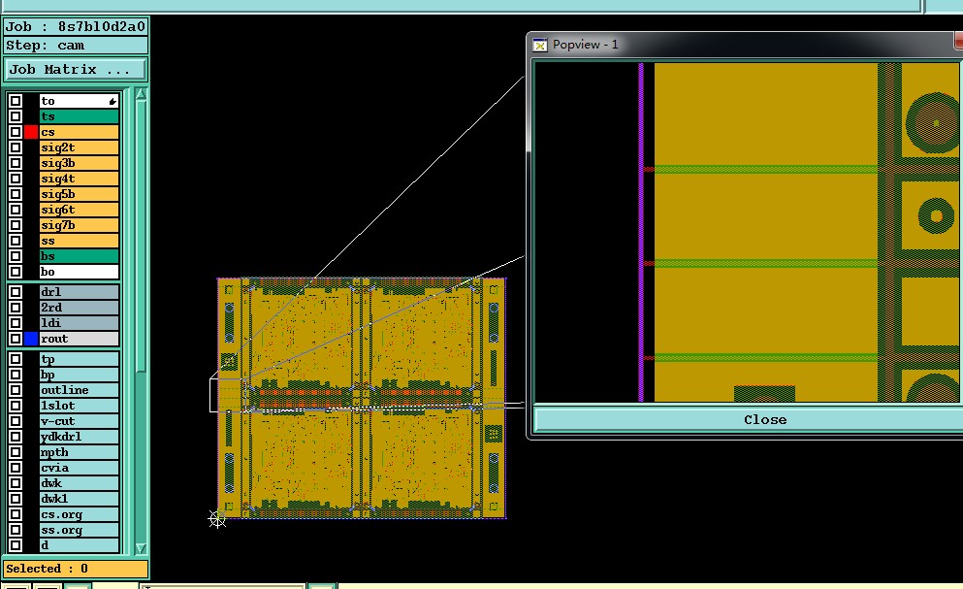This screenshot has width=963, height=589.
Task: Click the Job name label
Action: [x=76, y=26]
